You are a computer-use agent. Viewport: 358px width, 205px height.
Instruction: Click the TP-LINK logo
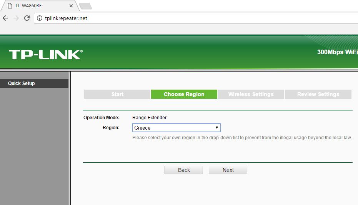pos(46,55)
